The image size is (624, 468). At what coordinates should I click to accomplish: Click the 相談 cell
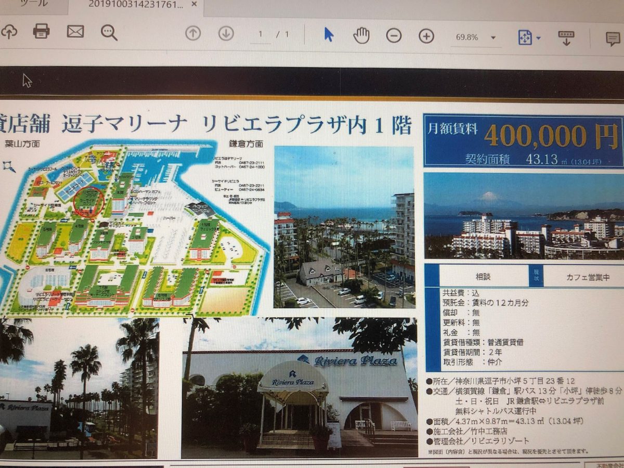(x=484, y=276)
